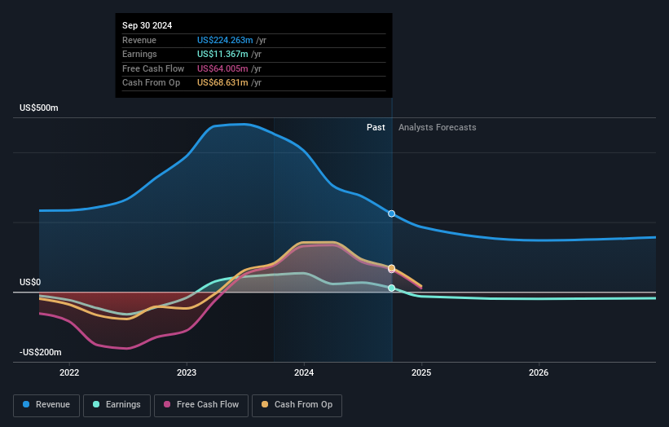Click the US$68.631m cash from op value
Viewport: 669px width, 427px height.
pos(222,83)
